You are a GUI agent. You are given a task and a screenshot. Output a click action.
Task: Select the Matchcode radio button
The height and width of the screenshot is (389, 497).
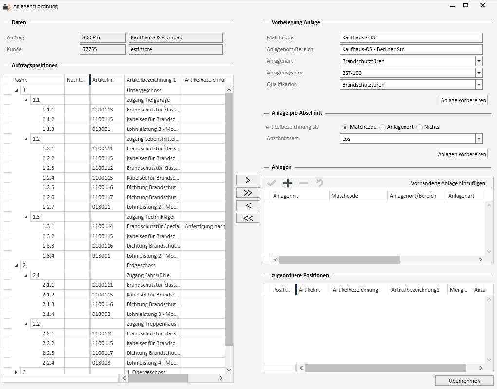coord(345,127)
